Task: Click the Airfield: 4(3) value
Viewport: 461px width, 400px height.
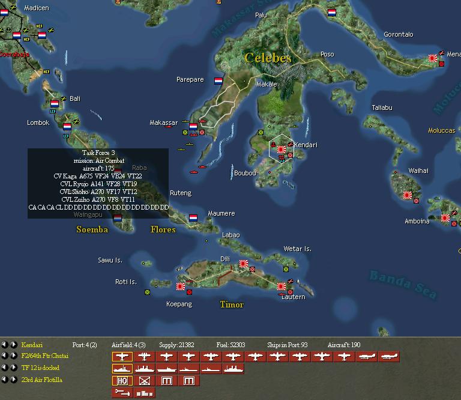Action: [128, 345]
